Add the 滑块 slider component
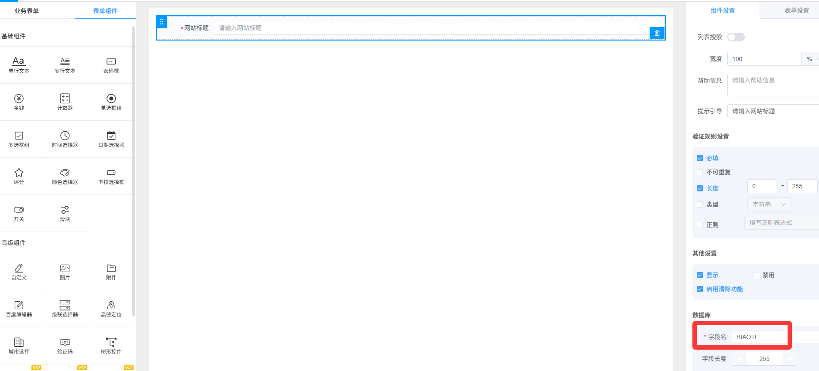 [x=65, y=213]
